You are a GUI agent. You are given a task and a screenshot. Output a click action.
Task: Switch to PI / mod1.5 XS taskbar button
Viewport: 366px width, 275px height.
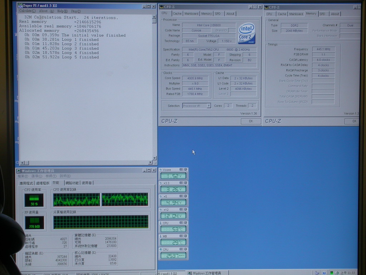tap(172, 273)
